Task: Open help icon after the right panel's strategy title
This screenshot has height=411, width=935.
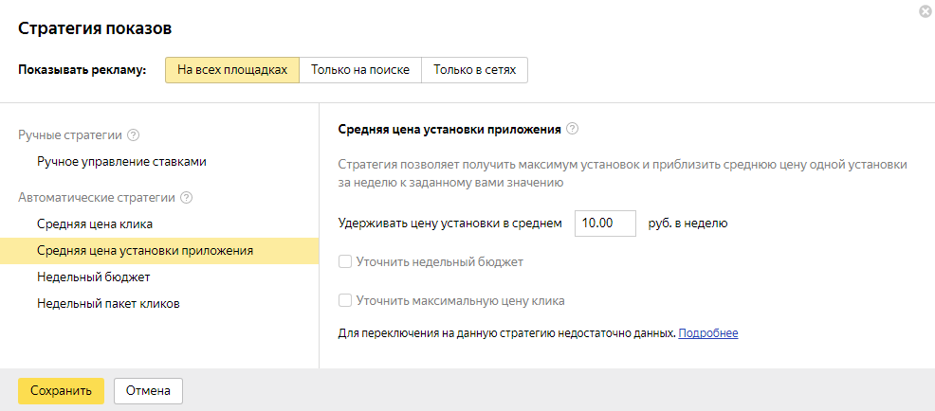Action: click(x=573, y=129)
